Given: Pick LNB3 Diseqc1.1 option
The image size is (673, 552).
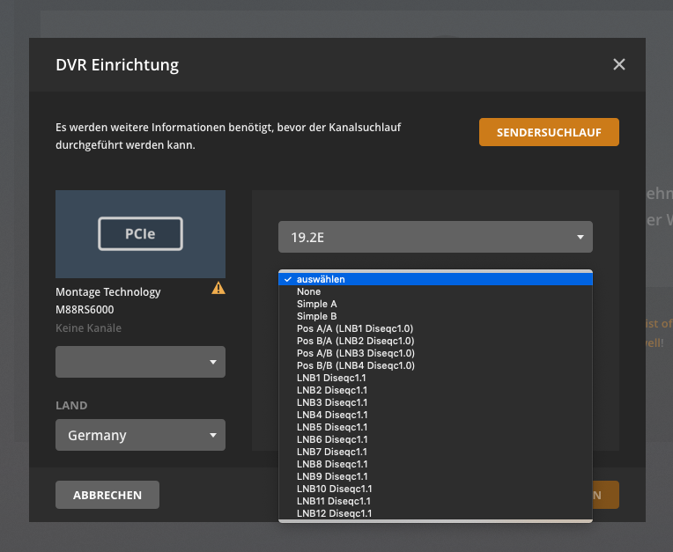Looking at the screenshot, I should coord(435,402).
